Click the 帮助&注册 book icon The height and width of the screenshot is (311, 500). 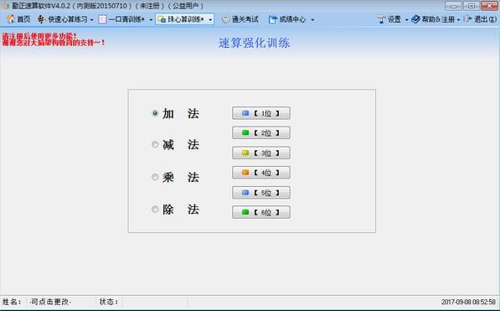pyautogui.click(x=415, y=19)
